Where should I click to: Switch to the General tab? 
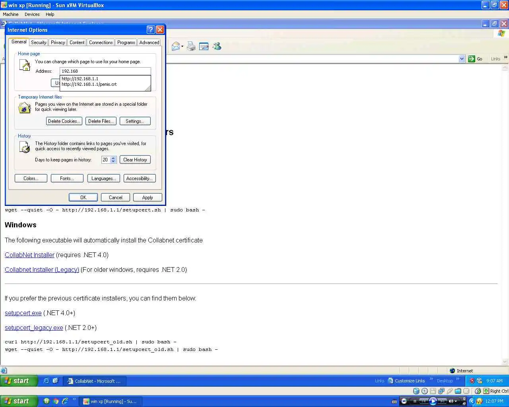[19, 42]
